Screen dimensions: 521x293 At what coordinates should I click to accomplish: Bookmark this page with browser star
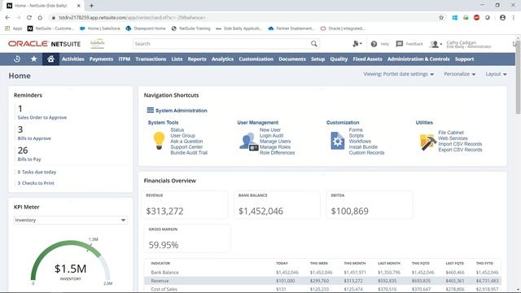(x=441, y=18)
